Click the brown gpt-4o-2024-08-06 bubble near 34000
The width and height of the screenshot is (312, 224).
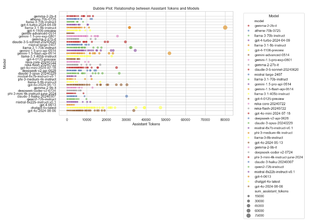134,110
